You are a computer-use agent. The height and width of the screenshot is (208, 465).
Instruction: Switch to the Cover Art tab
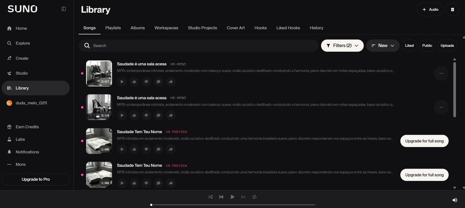236,28
